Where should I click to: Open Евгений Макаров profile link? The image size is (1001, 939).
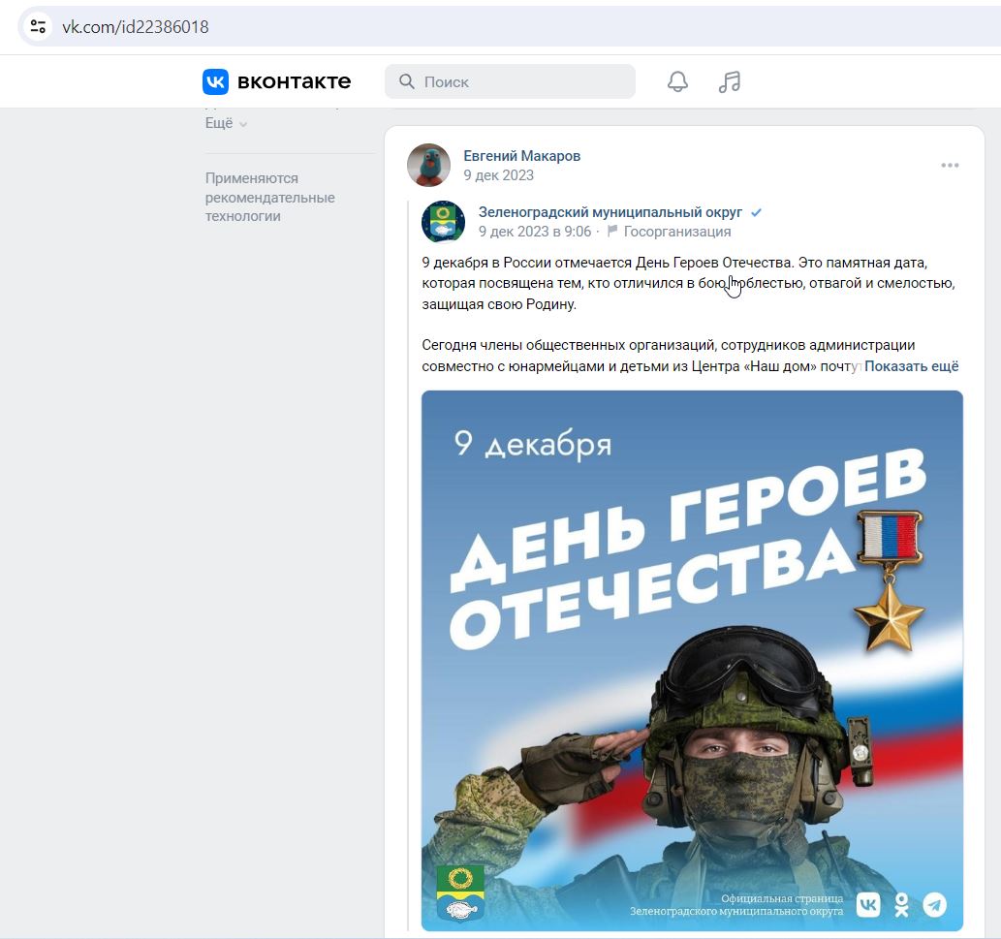click(x=521, y=156)
